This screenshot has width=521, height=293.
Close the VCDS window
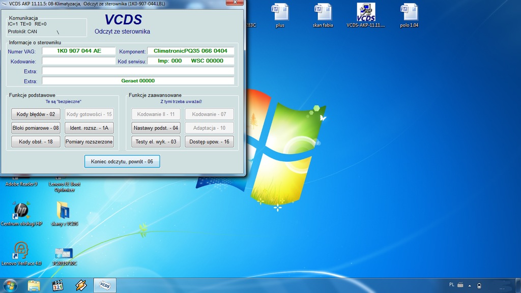click(235, 3)
